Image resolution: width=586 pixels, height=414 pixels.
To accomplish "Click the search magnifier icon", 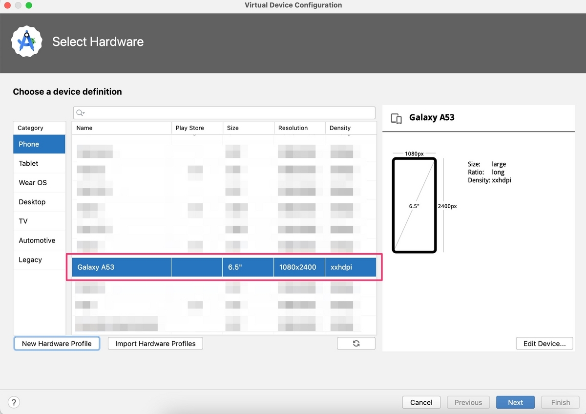I will tap(80, 113).
